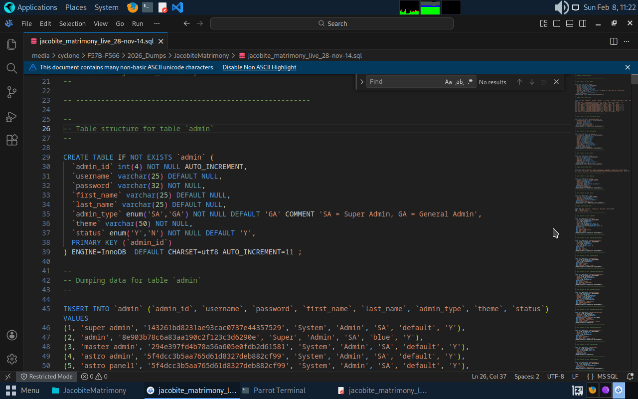Change encoding via UTF-8 status item
638x399 pixels.
point(556,377)
